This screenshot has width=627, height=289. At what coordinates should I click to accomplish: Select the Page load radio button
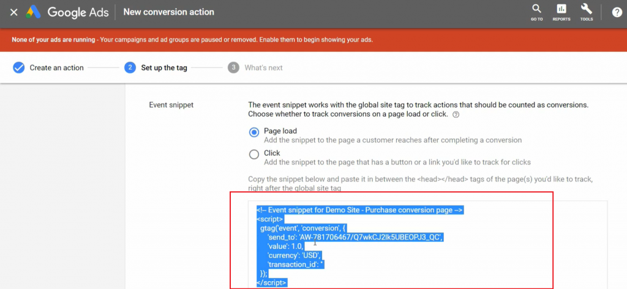(254, 132)
